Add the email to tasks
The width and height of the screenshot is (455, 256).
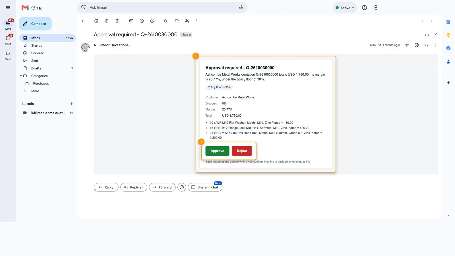pos(152,21)
